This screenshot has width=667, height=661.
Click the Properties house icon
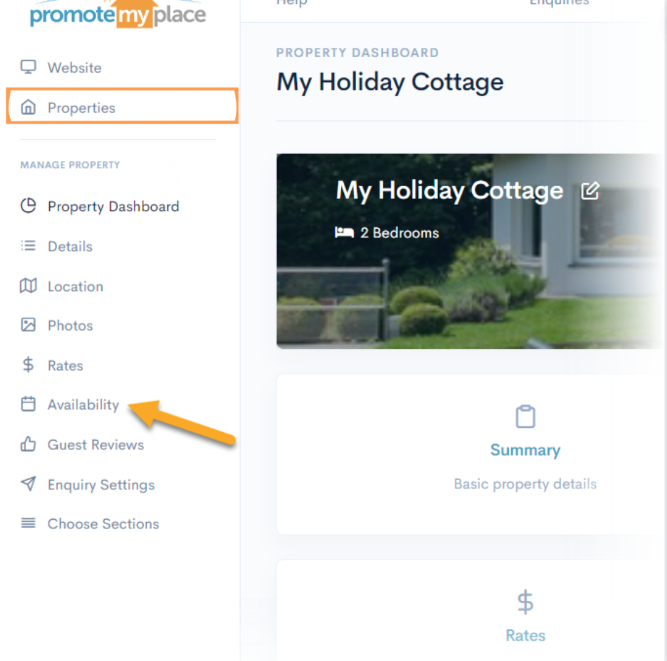(x=28, y=107)
